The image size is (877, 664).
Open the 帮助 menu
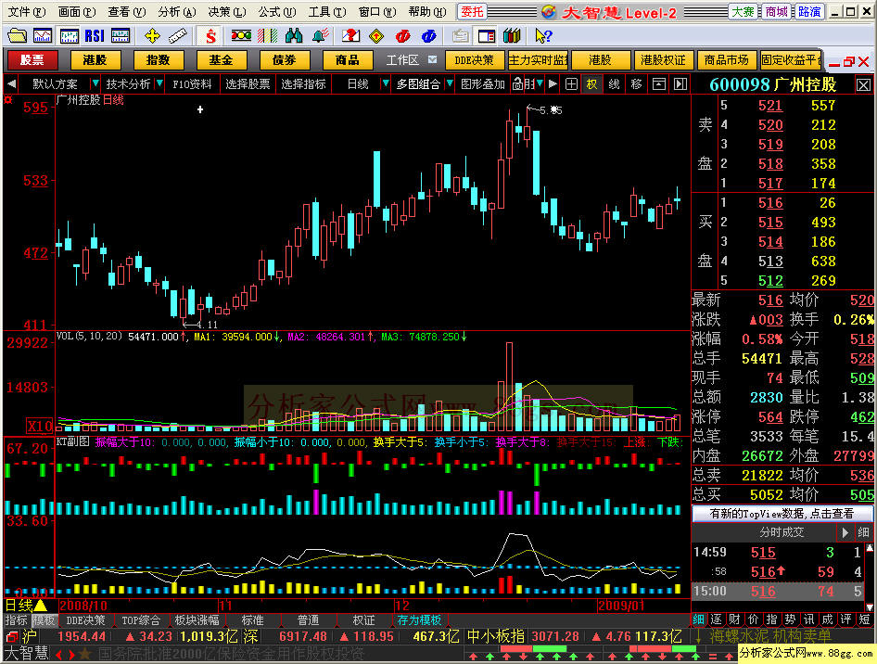click(427, 12)
